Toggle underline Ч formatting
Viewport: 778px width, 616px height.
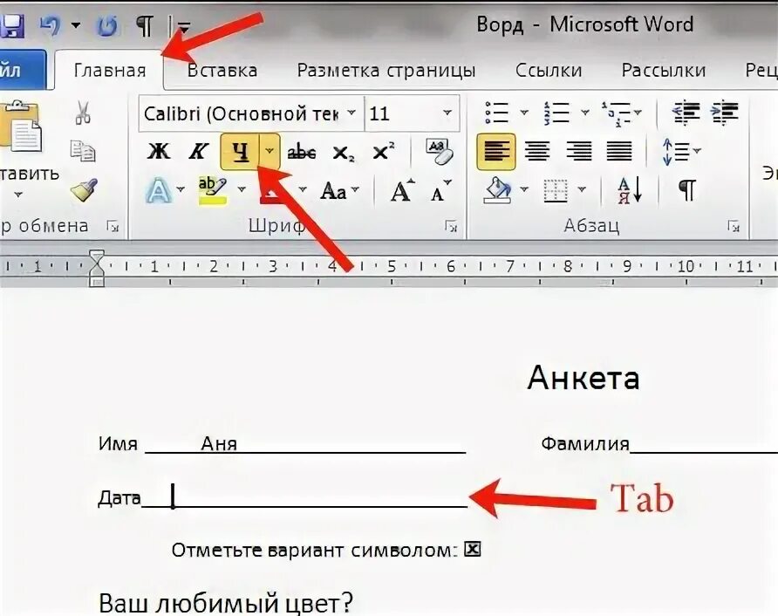click(240, 152)
